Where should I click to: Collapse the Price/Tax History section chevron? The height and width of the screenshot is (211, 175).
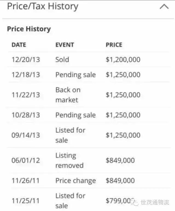164,7
